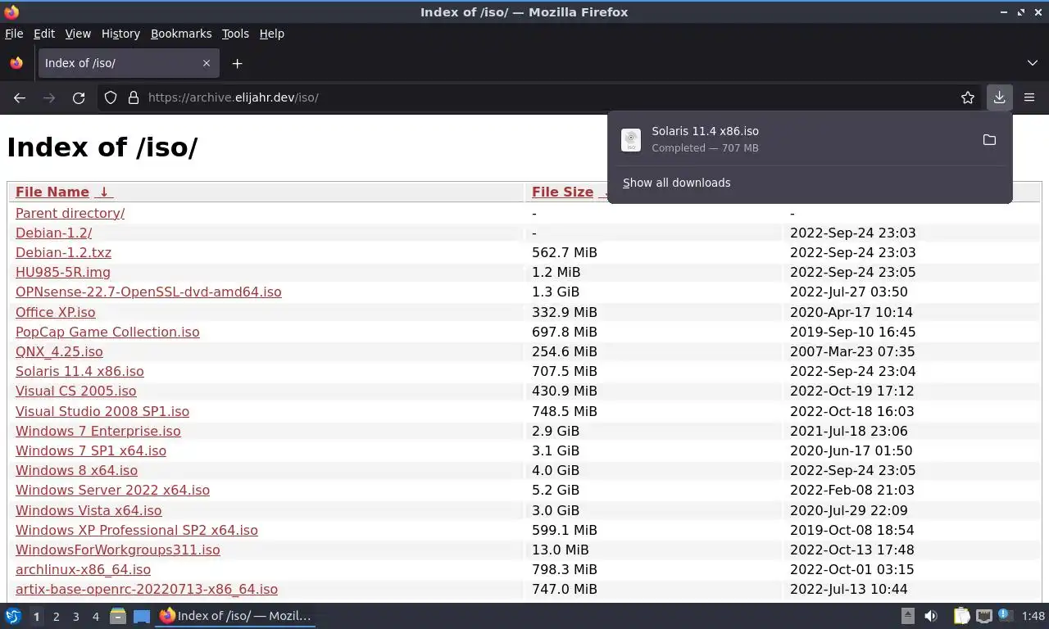This screenshot has height=629, width=1049.
Task: Open the Bookmarks menu
Action: pyautogui.click(x=181, y=34)
